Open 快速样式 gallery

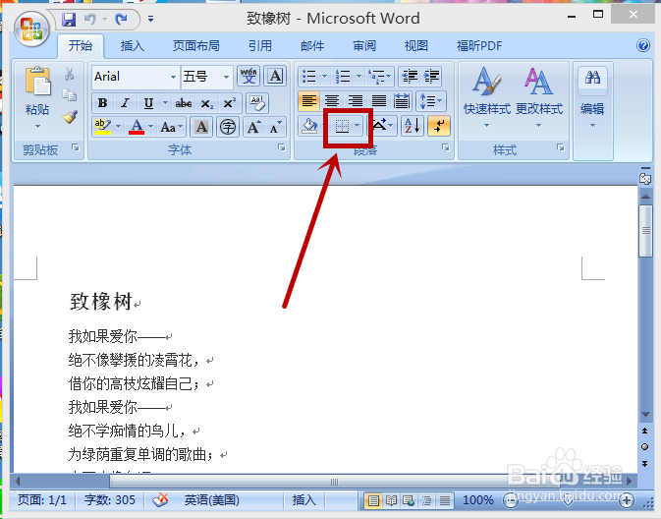click(x=487, y=98)
